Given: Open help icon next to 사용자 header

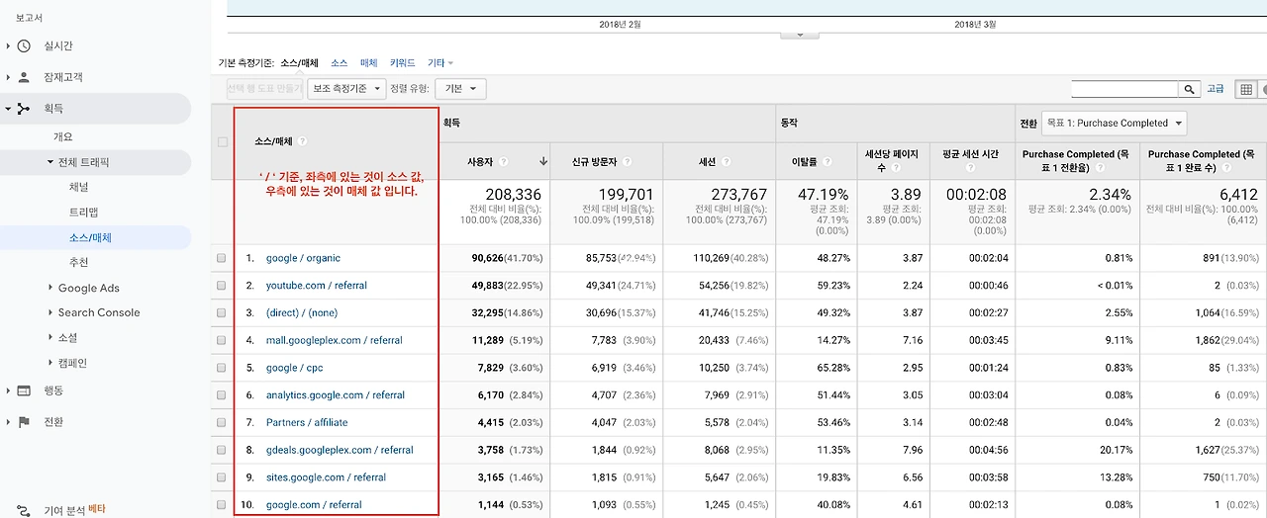Looking at the screenshot, I should click(x=504, y=161).
